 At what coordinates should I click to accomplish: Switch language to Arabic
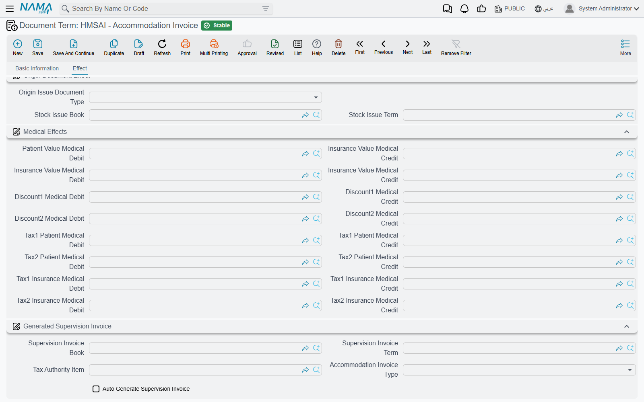[544, 9]
